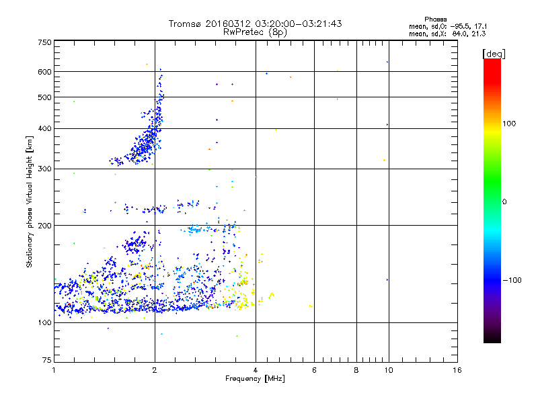538x403 pixels.
Task: Click the x-axis tick label "2"
Action: click(x=155, y=370)
